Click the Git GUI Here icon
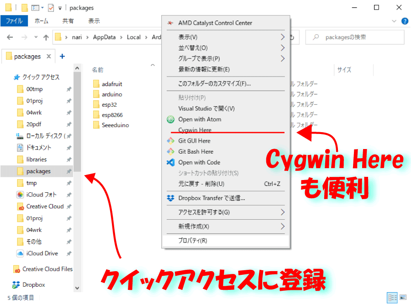 170,141
